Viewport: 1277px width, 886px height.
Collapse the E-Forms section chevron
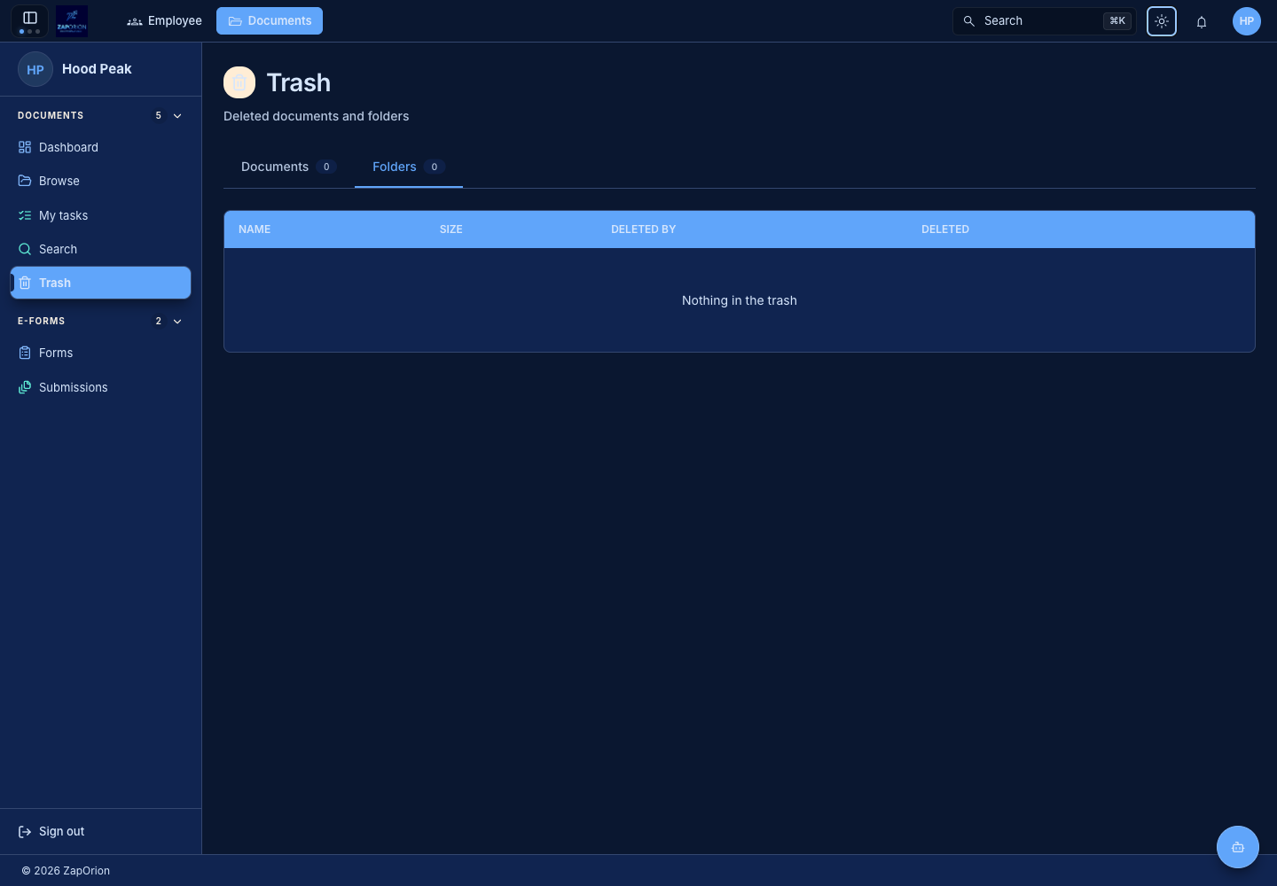coord(177,322)
